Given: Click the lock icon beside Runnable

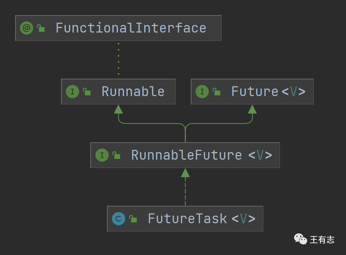Looking at the screenshot, I should pyautogui.click(x=87, y=92).
